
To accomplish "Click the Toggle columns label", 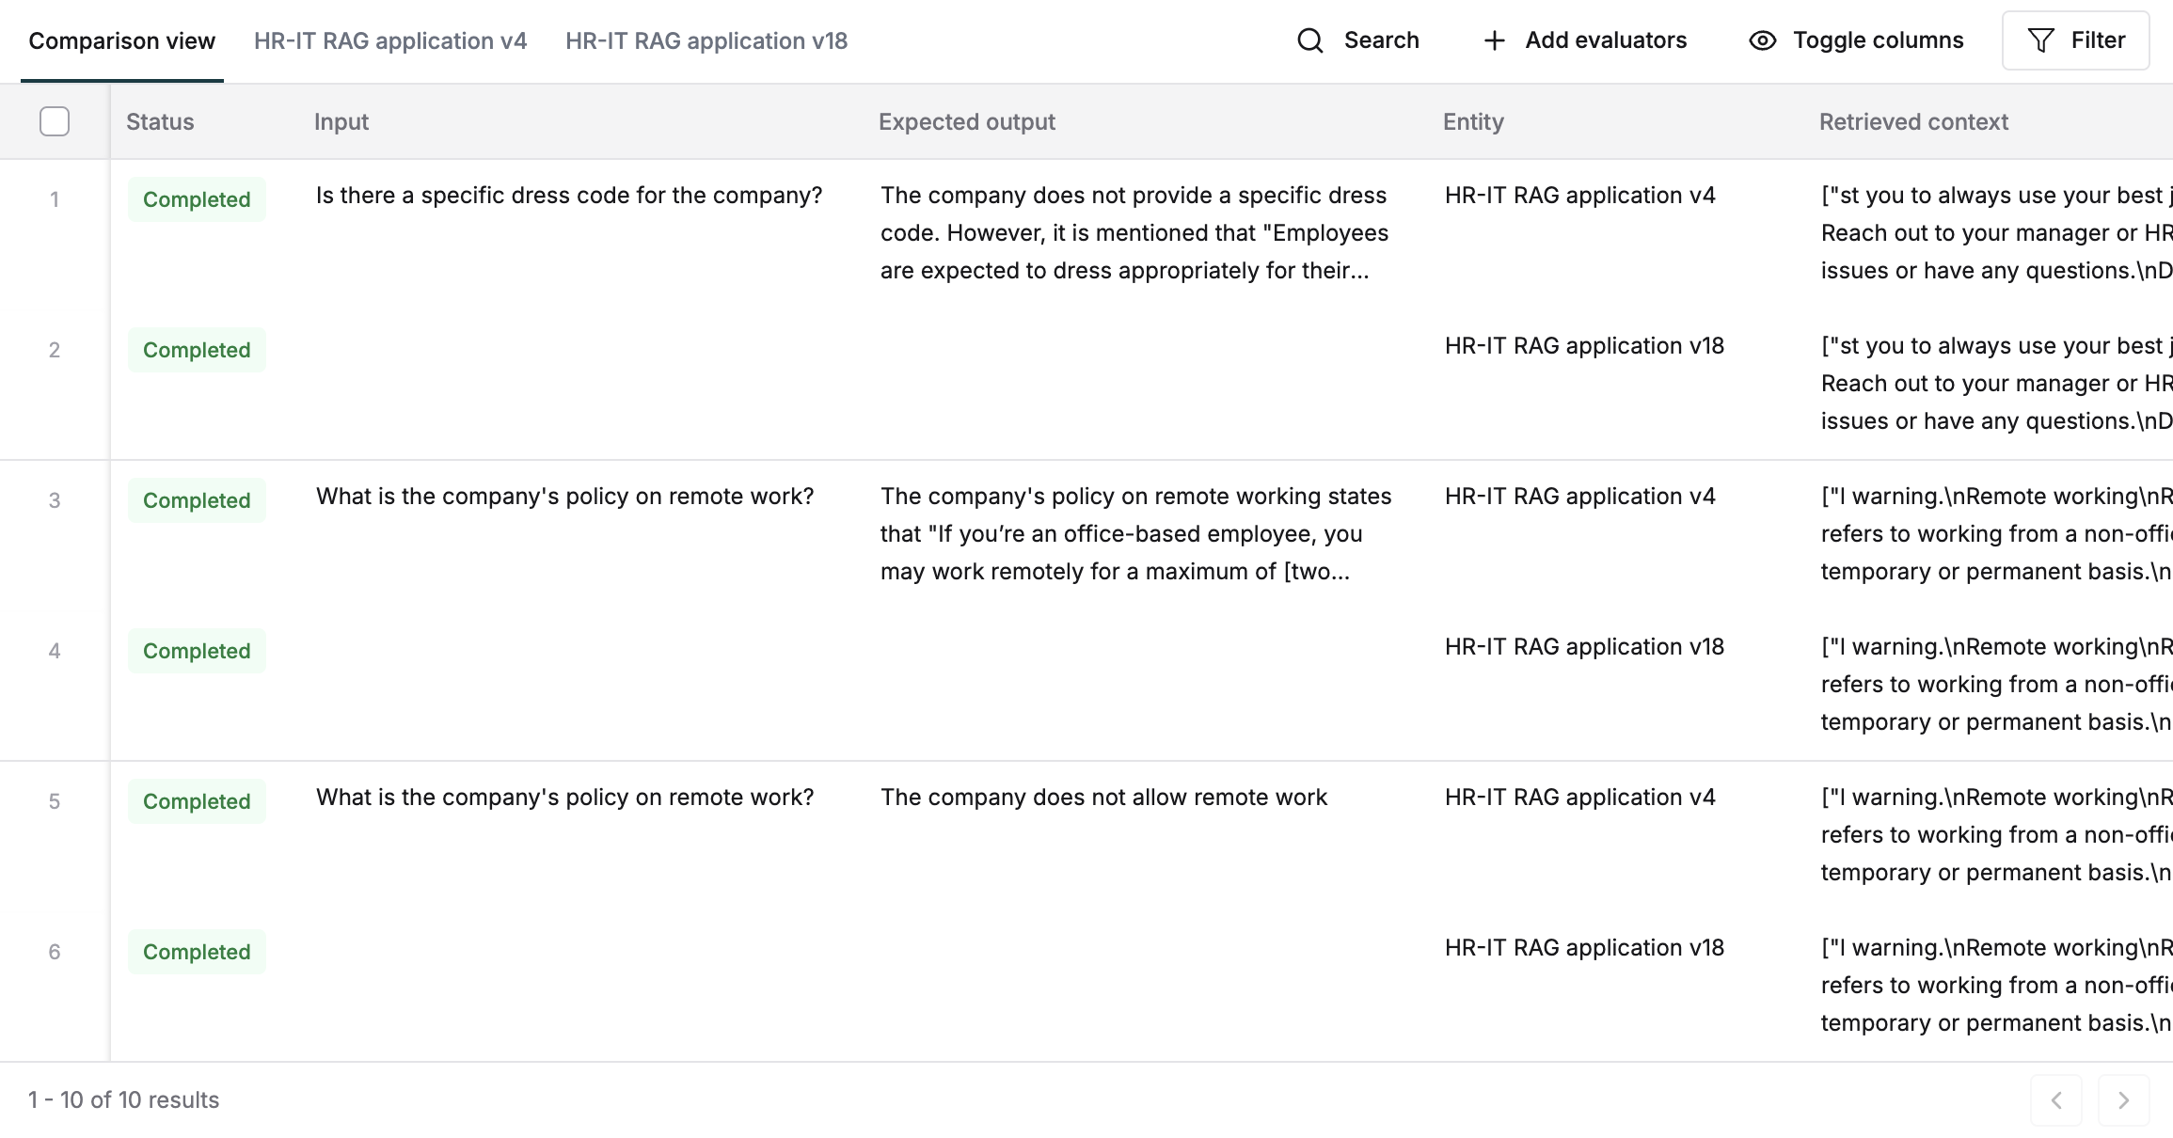I will tap(1878, 40).
